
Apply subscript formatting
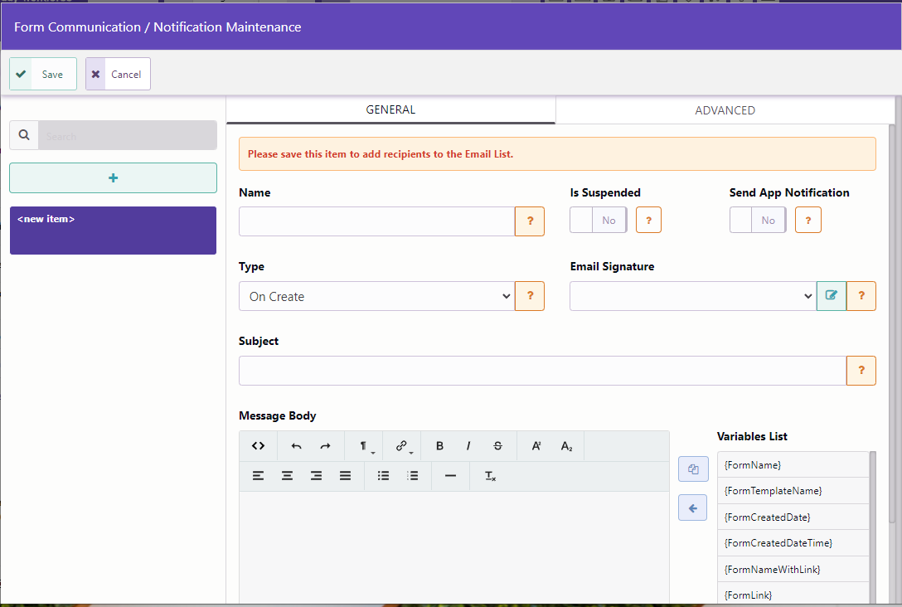pos(566,446)
